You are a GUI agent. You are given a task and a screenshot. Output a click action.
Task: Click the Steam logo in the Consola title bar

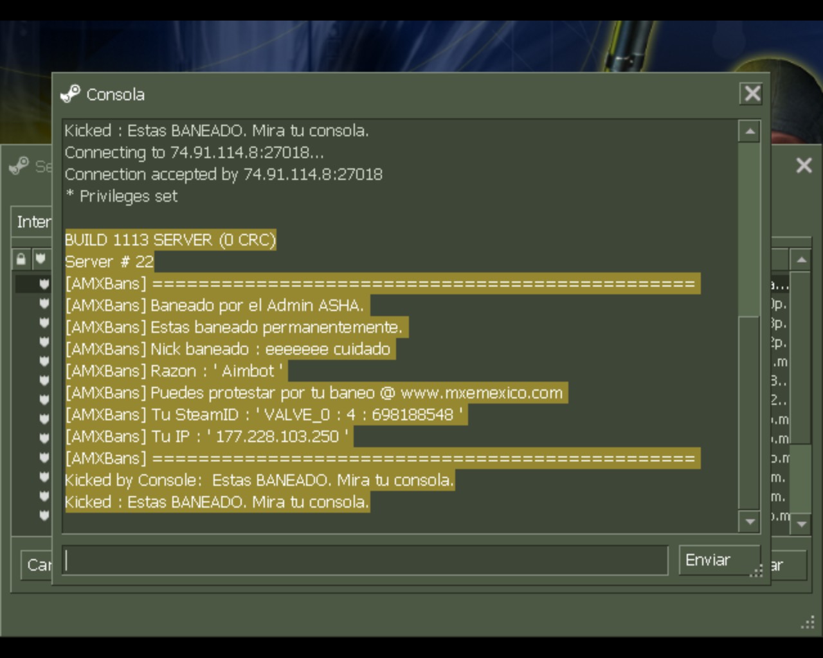click(70, 94)
